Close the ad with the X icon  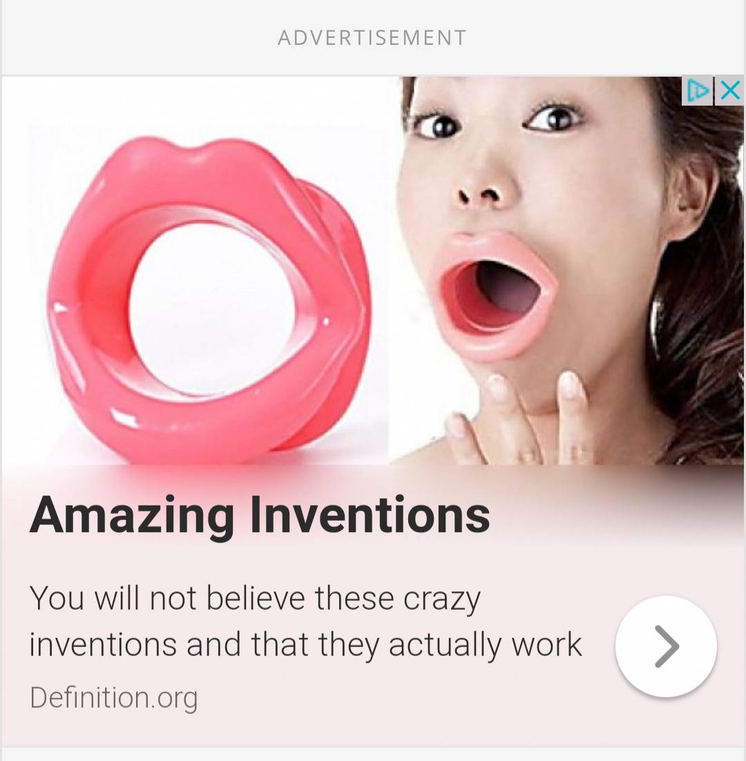coord(729,90)
